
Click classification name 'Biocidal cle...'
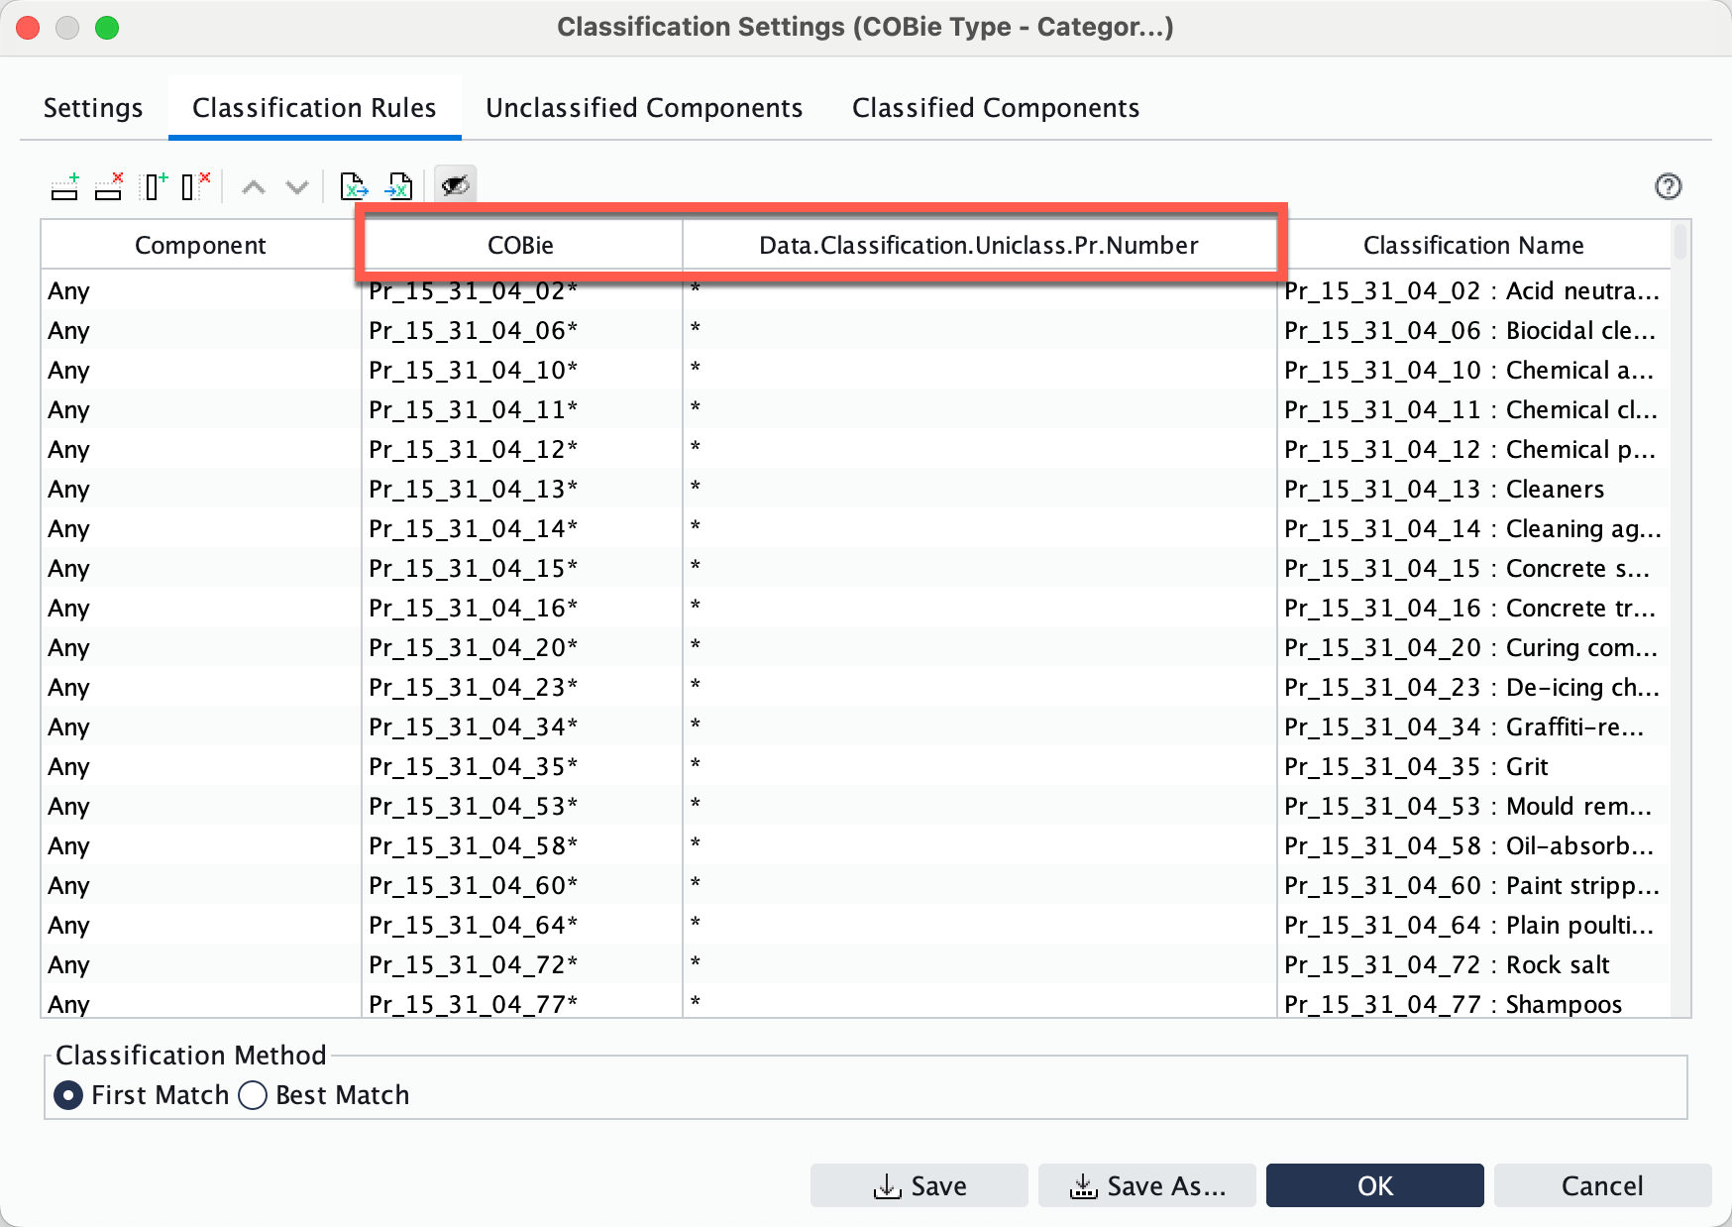click(x=1474, y=330)
